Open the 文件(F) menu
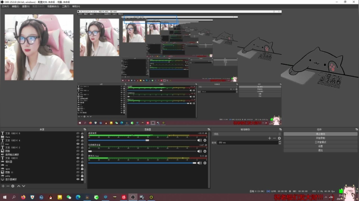This screenshot has height=201, width=359. coord(5,6)
